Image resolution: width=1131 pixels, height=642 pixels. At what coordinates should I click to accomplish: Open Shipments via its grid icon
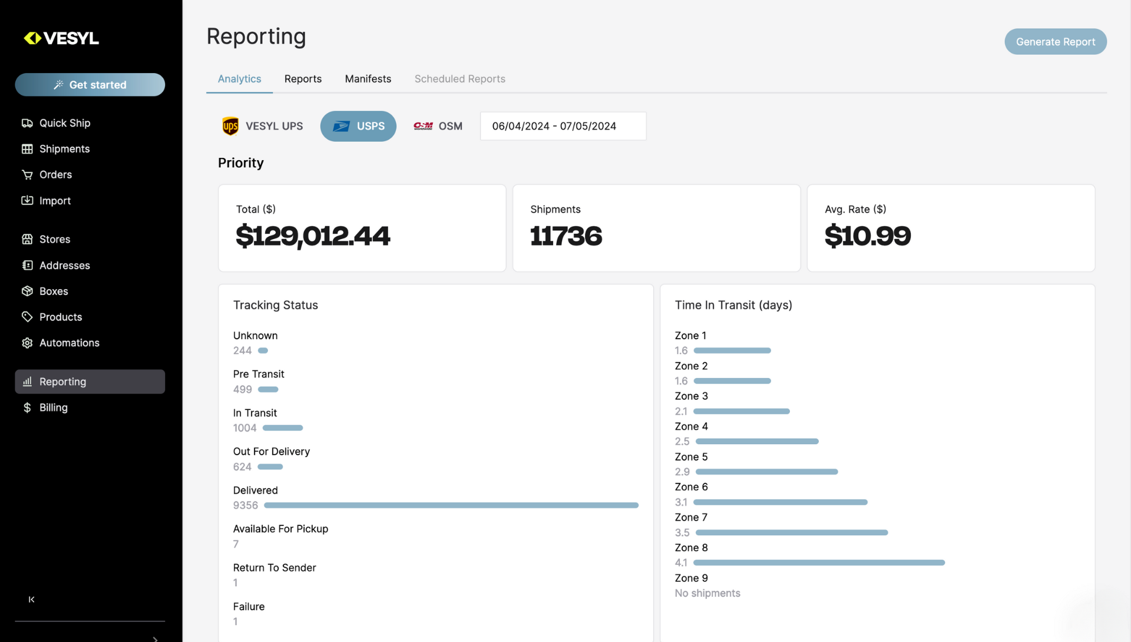pyautogui.click(x=27, y=149)
